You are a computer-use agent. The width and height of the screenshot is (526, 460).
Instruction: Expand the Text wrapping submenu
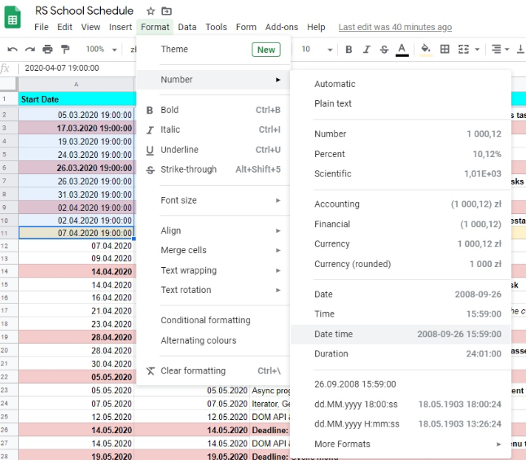coord(213,270)
